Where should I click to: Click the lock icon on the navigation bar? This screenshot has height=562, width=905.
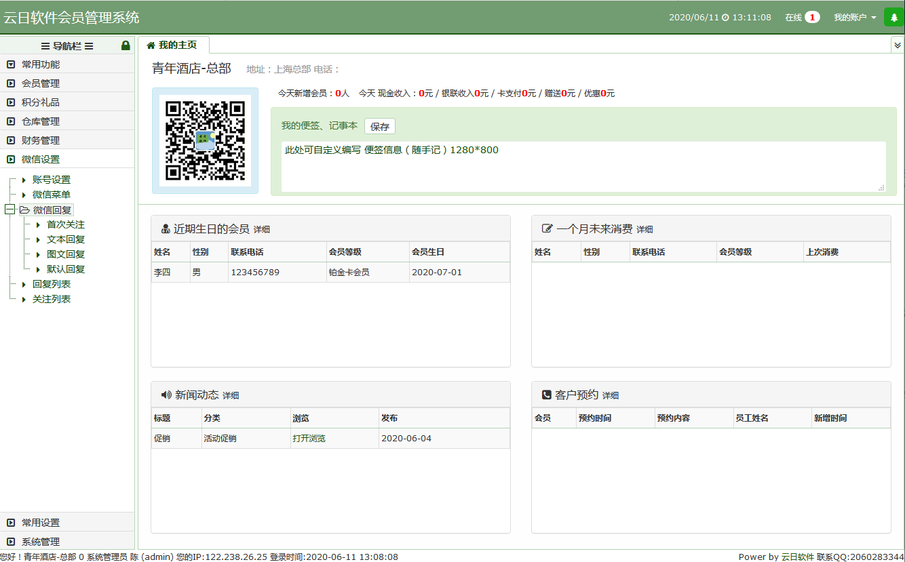pos(126,45)
